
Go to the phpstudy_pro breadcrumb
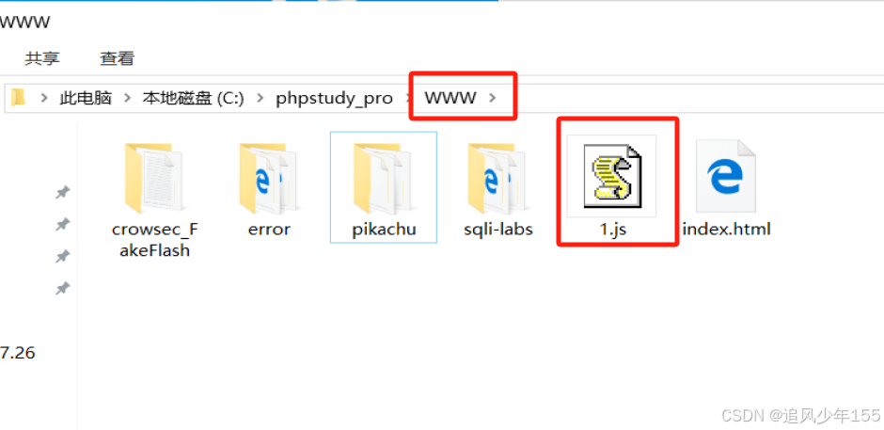tap(334, 98)
